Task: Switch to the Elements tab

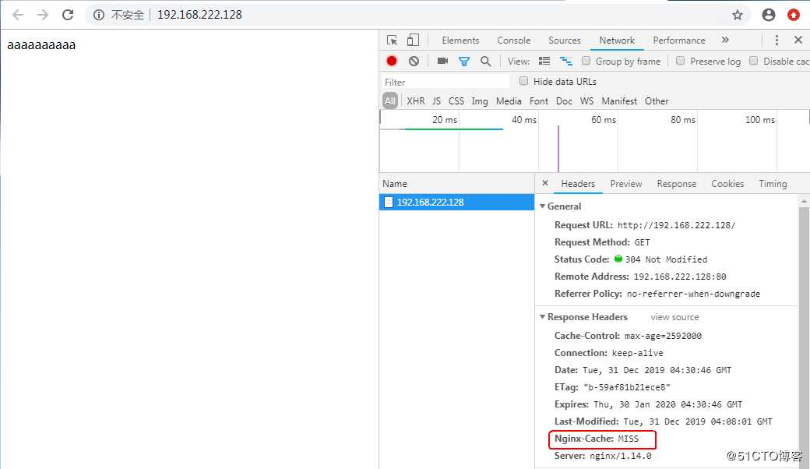Action: coord(460,41)
